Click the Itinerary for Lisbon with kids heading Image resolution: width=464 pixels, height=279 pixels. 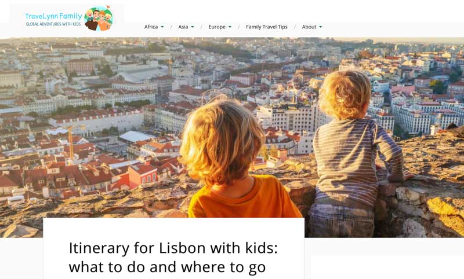pyautogui.click(x=173, y=258)
